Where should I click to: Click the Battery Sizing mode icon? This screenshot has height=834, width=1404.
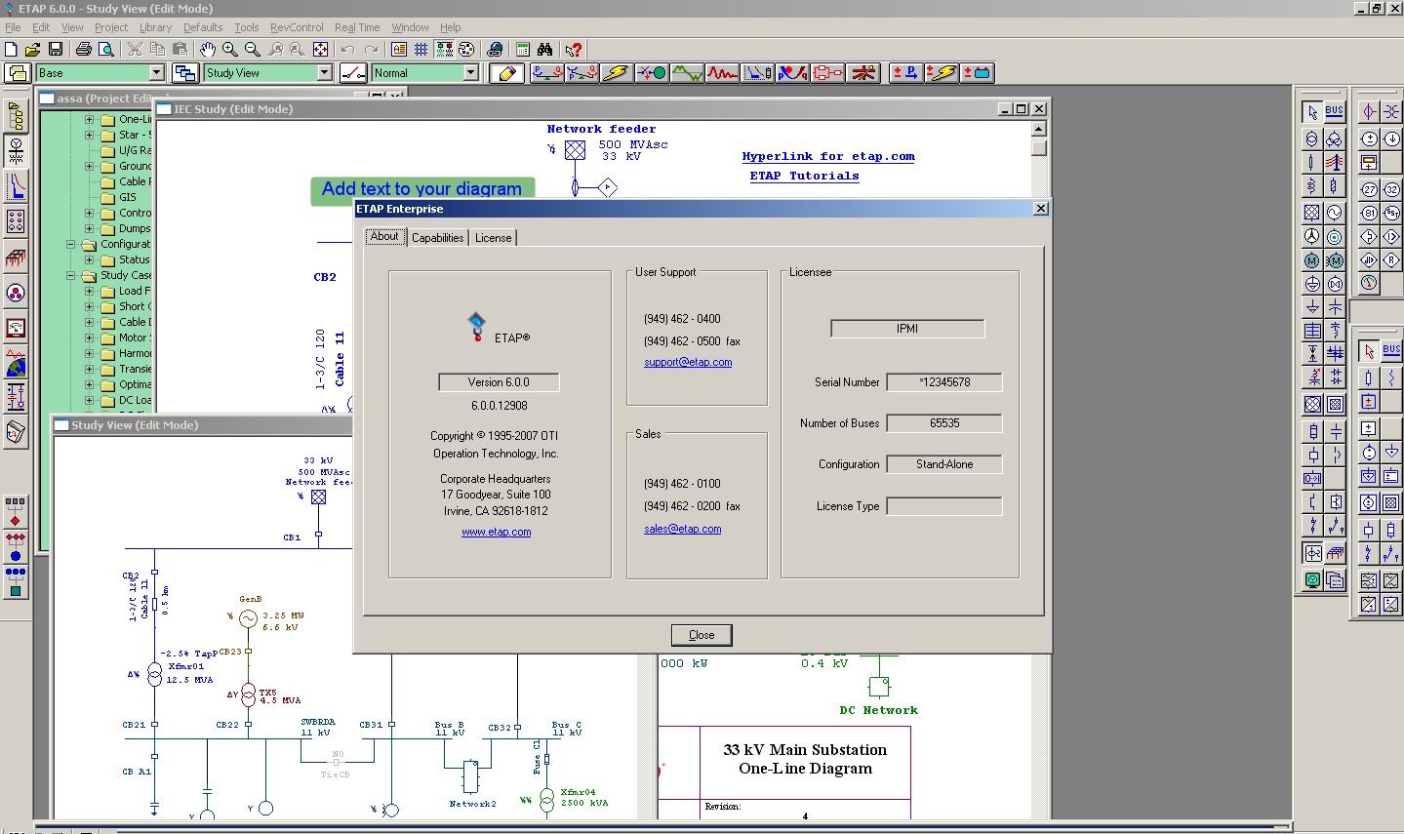pos(978,72)
